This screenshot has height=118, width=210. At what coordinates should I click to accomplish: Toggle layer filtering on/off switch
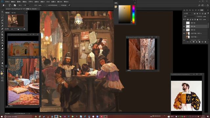tap(208, 13)
